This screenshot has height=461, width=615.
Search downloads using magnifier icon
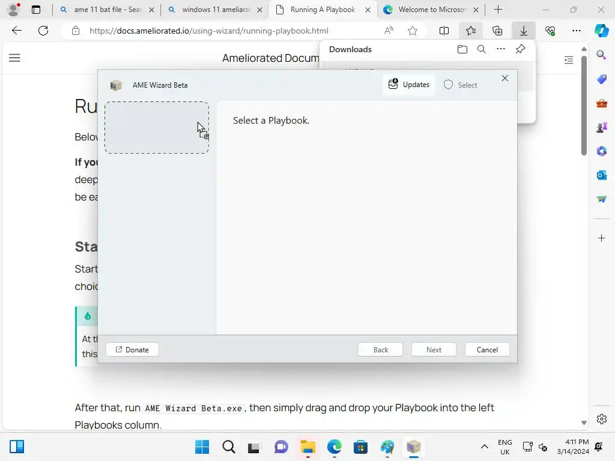pyautogui.click(x=482, y=49)
